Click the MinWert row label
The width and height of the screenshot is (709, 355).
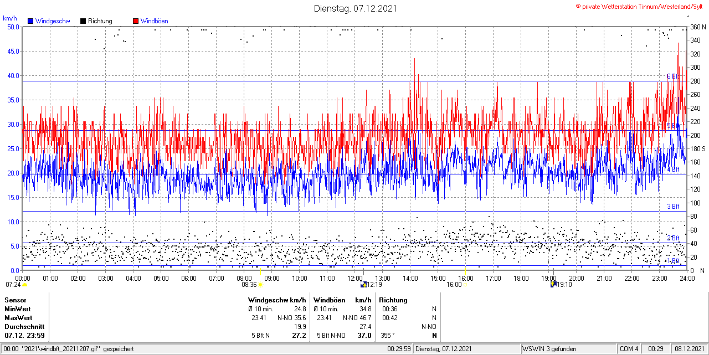coord(17,309)
